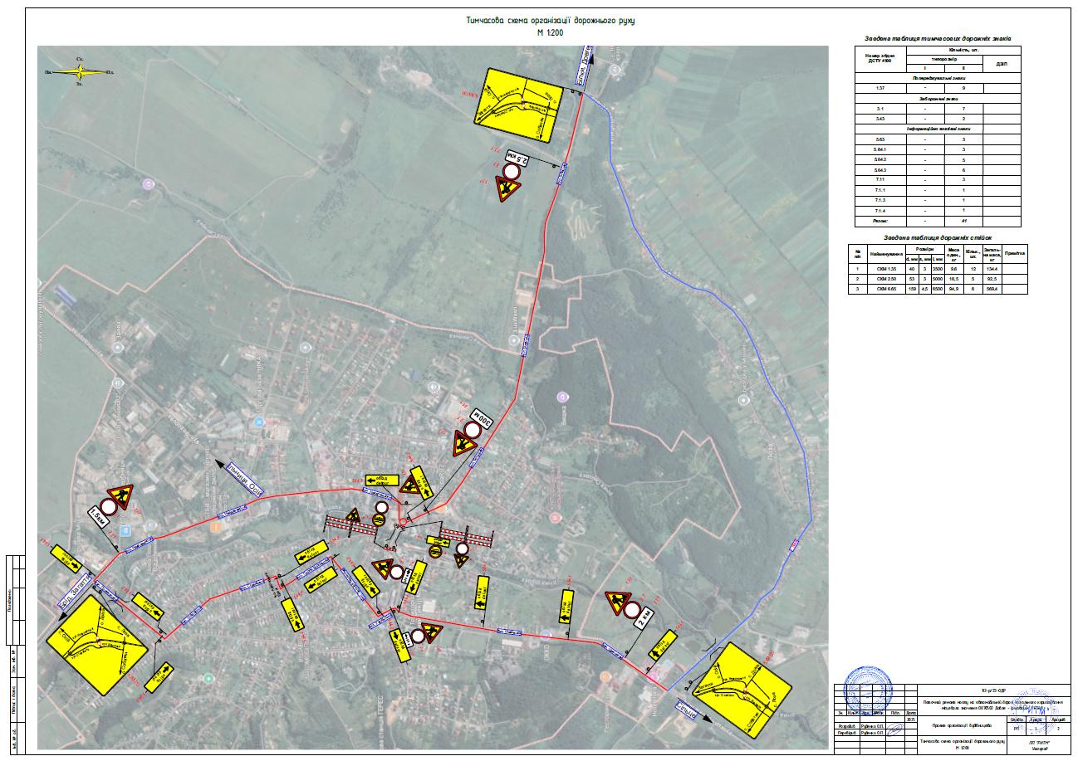
Task: Select the СКМ 1.35 row in stands table
Action: tap(936, 269)
